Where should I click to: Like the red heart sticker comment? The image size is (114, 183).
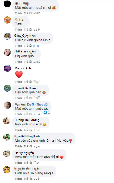pos(19,82)
